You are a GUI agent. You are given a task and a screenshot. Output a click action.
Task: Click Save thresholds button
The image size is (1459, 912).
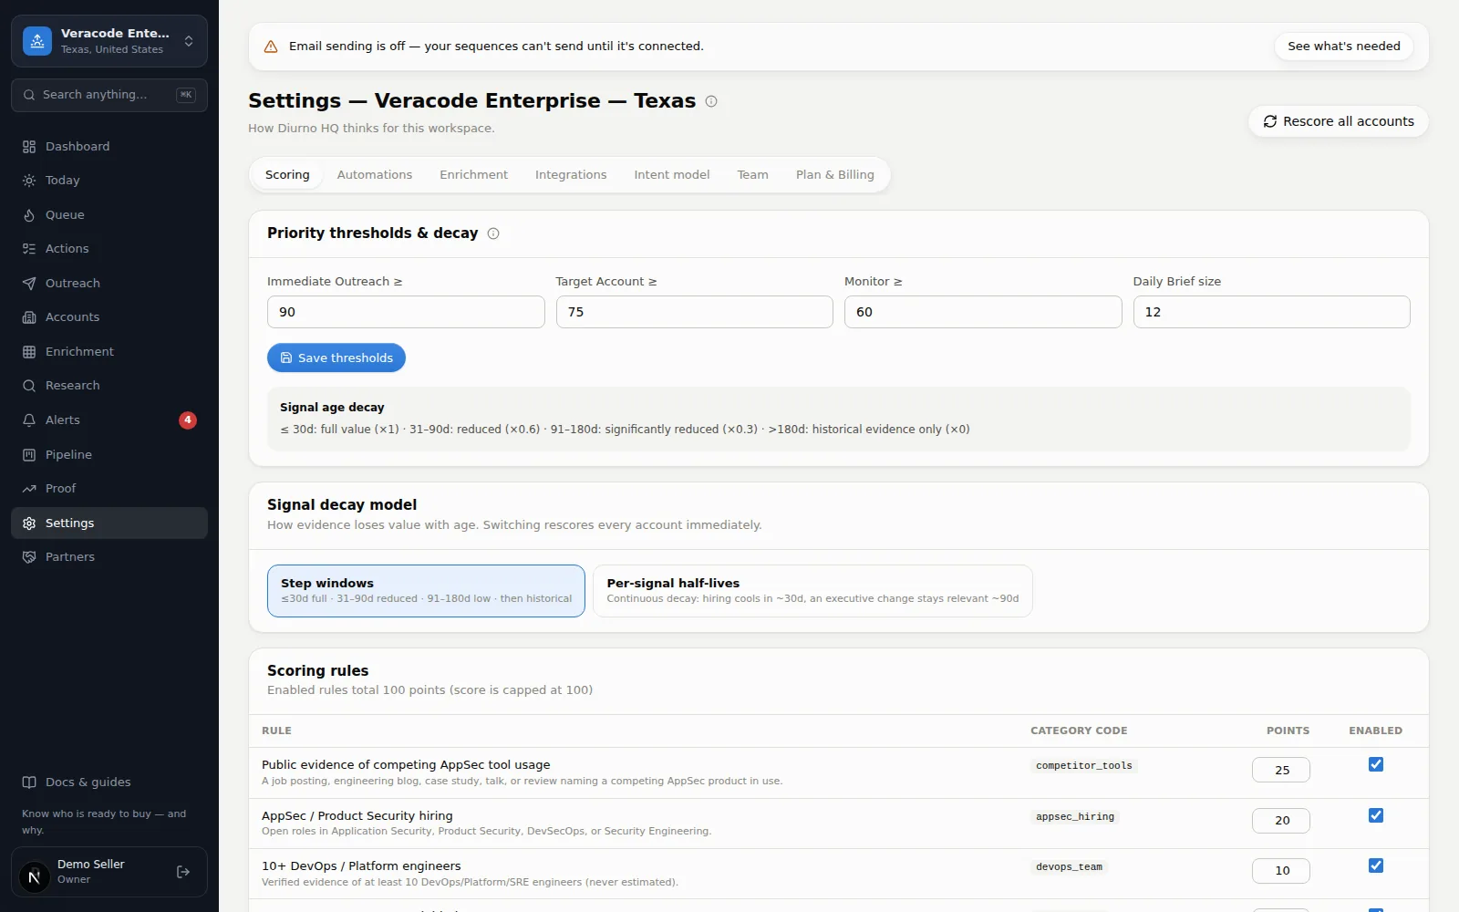point(336,358)
